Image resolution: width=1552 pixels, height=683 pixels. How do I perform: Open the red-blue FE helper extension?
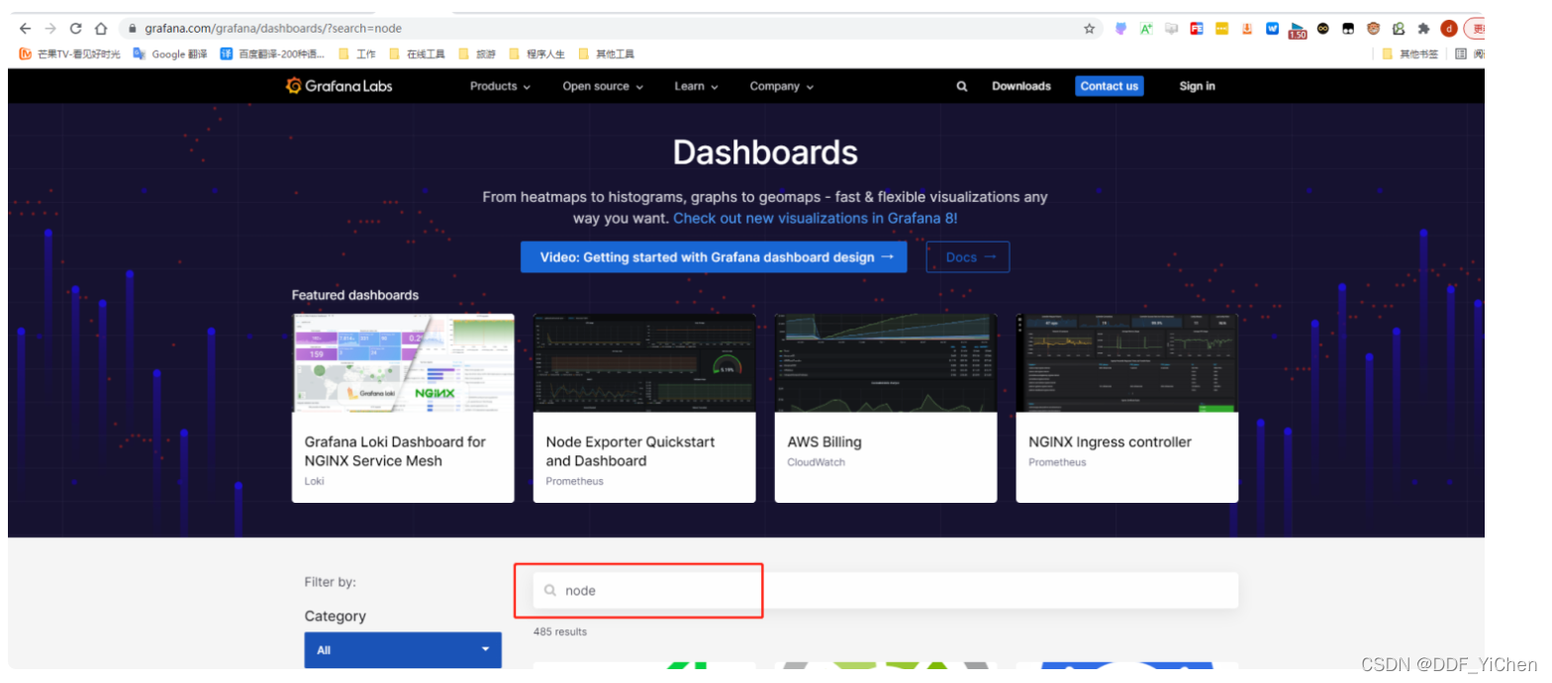[x=1197, y=29]
